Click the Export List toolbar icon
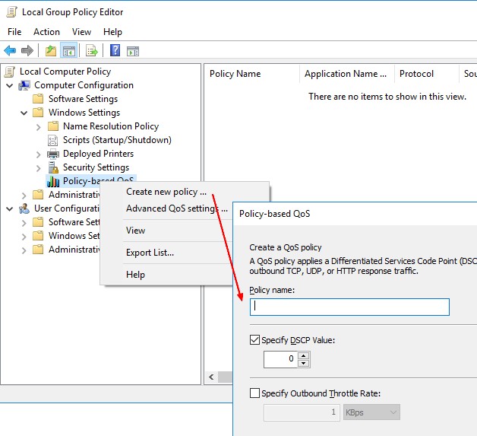Viewport: 477px width, 436px height. pyautogui.click(x=92, y=51)
